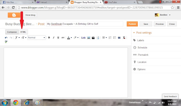Apply a numbered list
The height and width of the screenshot is (106, 181).
pos(110,38)
